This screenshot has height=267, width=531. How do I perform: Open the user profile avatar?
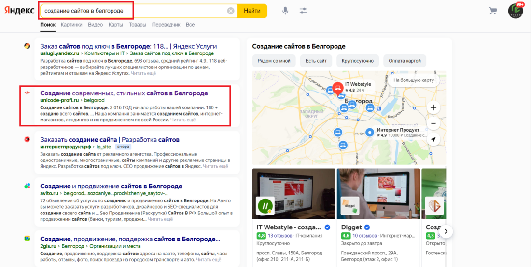pyautogui.click(x=516, y=11)
